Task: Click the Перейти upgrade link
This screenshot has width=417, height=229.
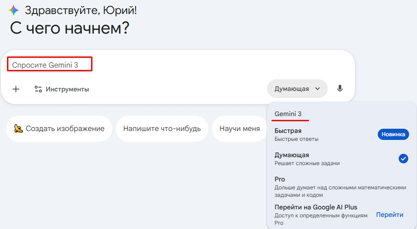Action: [x=389, y=215]
